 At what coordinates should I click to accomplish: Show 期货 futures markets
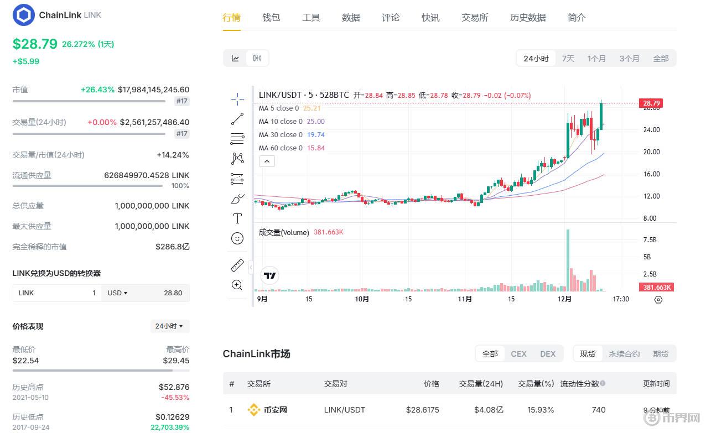point(661,354)
